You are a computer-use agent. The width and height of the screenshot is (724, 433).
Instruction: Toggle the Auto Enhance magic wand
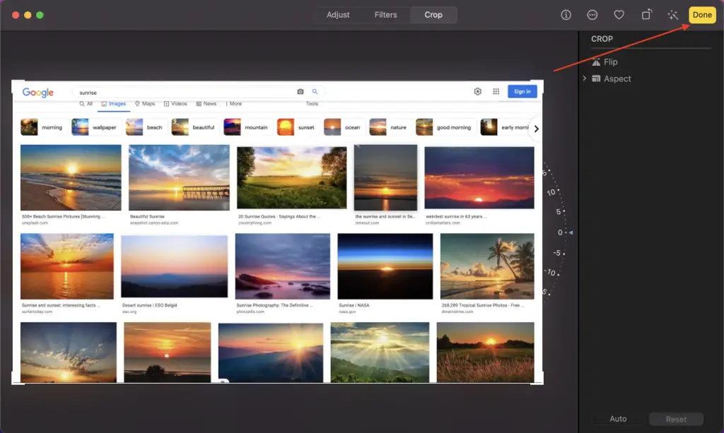pyautogui.click(x=672, y=15)
